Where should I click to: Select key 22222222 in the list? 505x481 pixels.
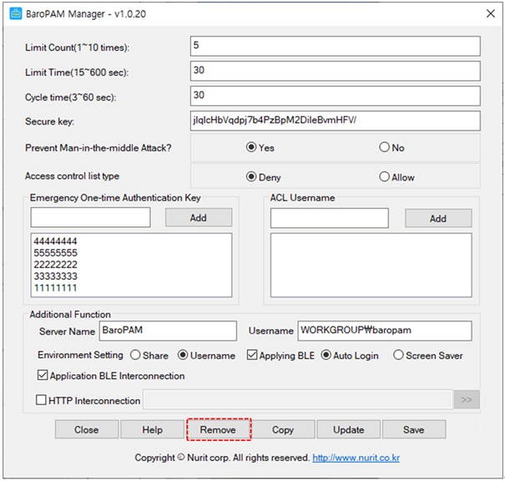(55, 265)
